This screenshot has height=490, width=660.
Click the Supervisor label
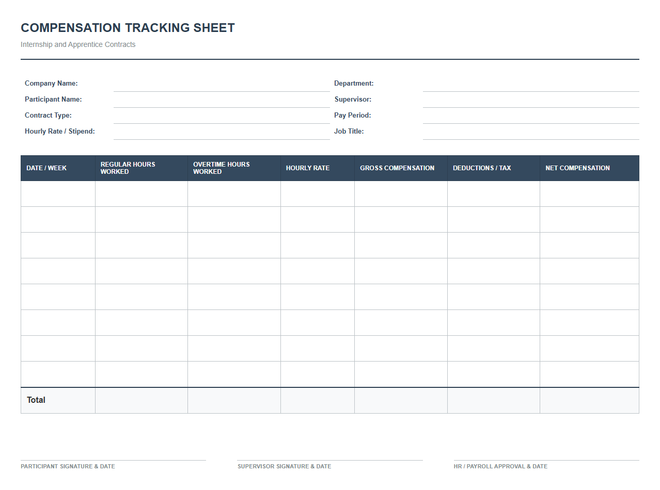coord(353,100)
